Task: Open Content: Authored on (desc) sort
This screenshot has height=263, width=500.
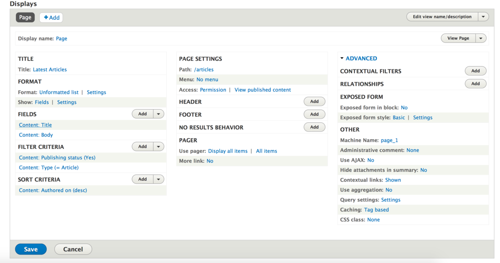Action: [x=53, y=190]
